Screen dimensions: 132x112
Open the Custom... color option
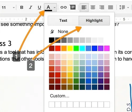[x=60, y=96]
